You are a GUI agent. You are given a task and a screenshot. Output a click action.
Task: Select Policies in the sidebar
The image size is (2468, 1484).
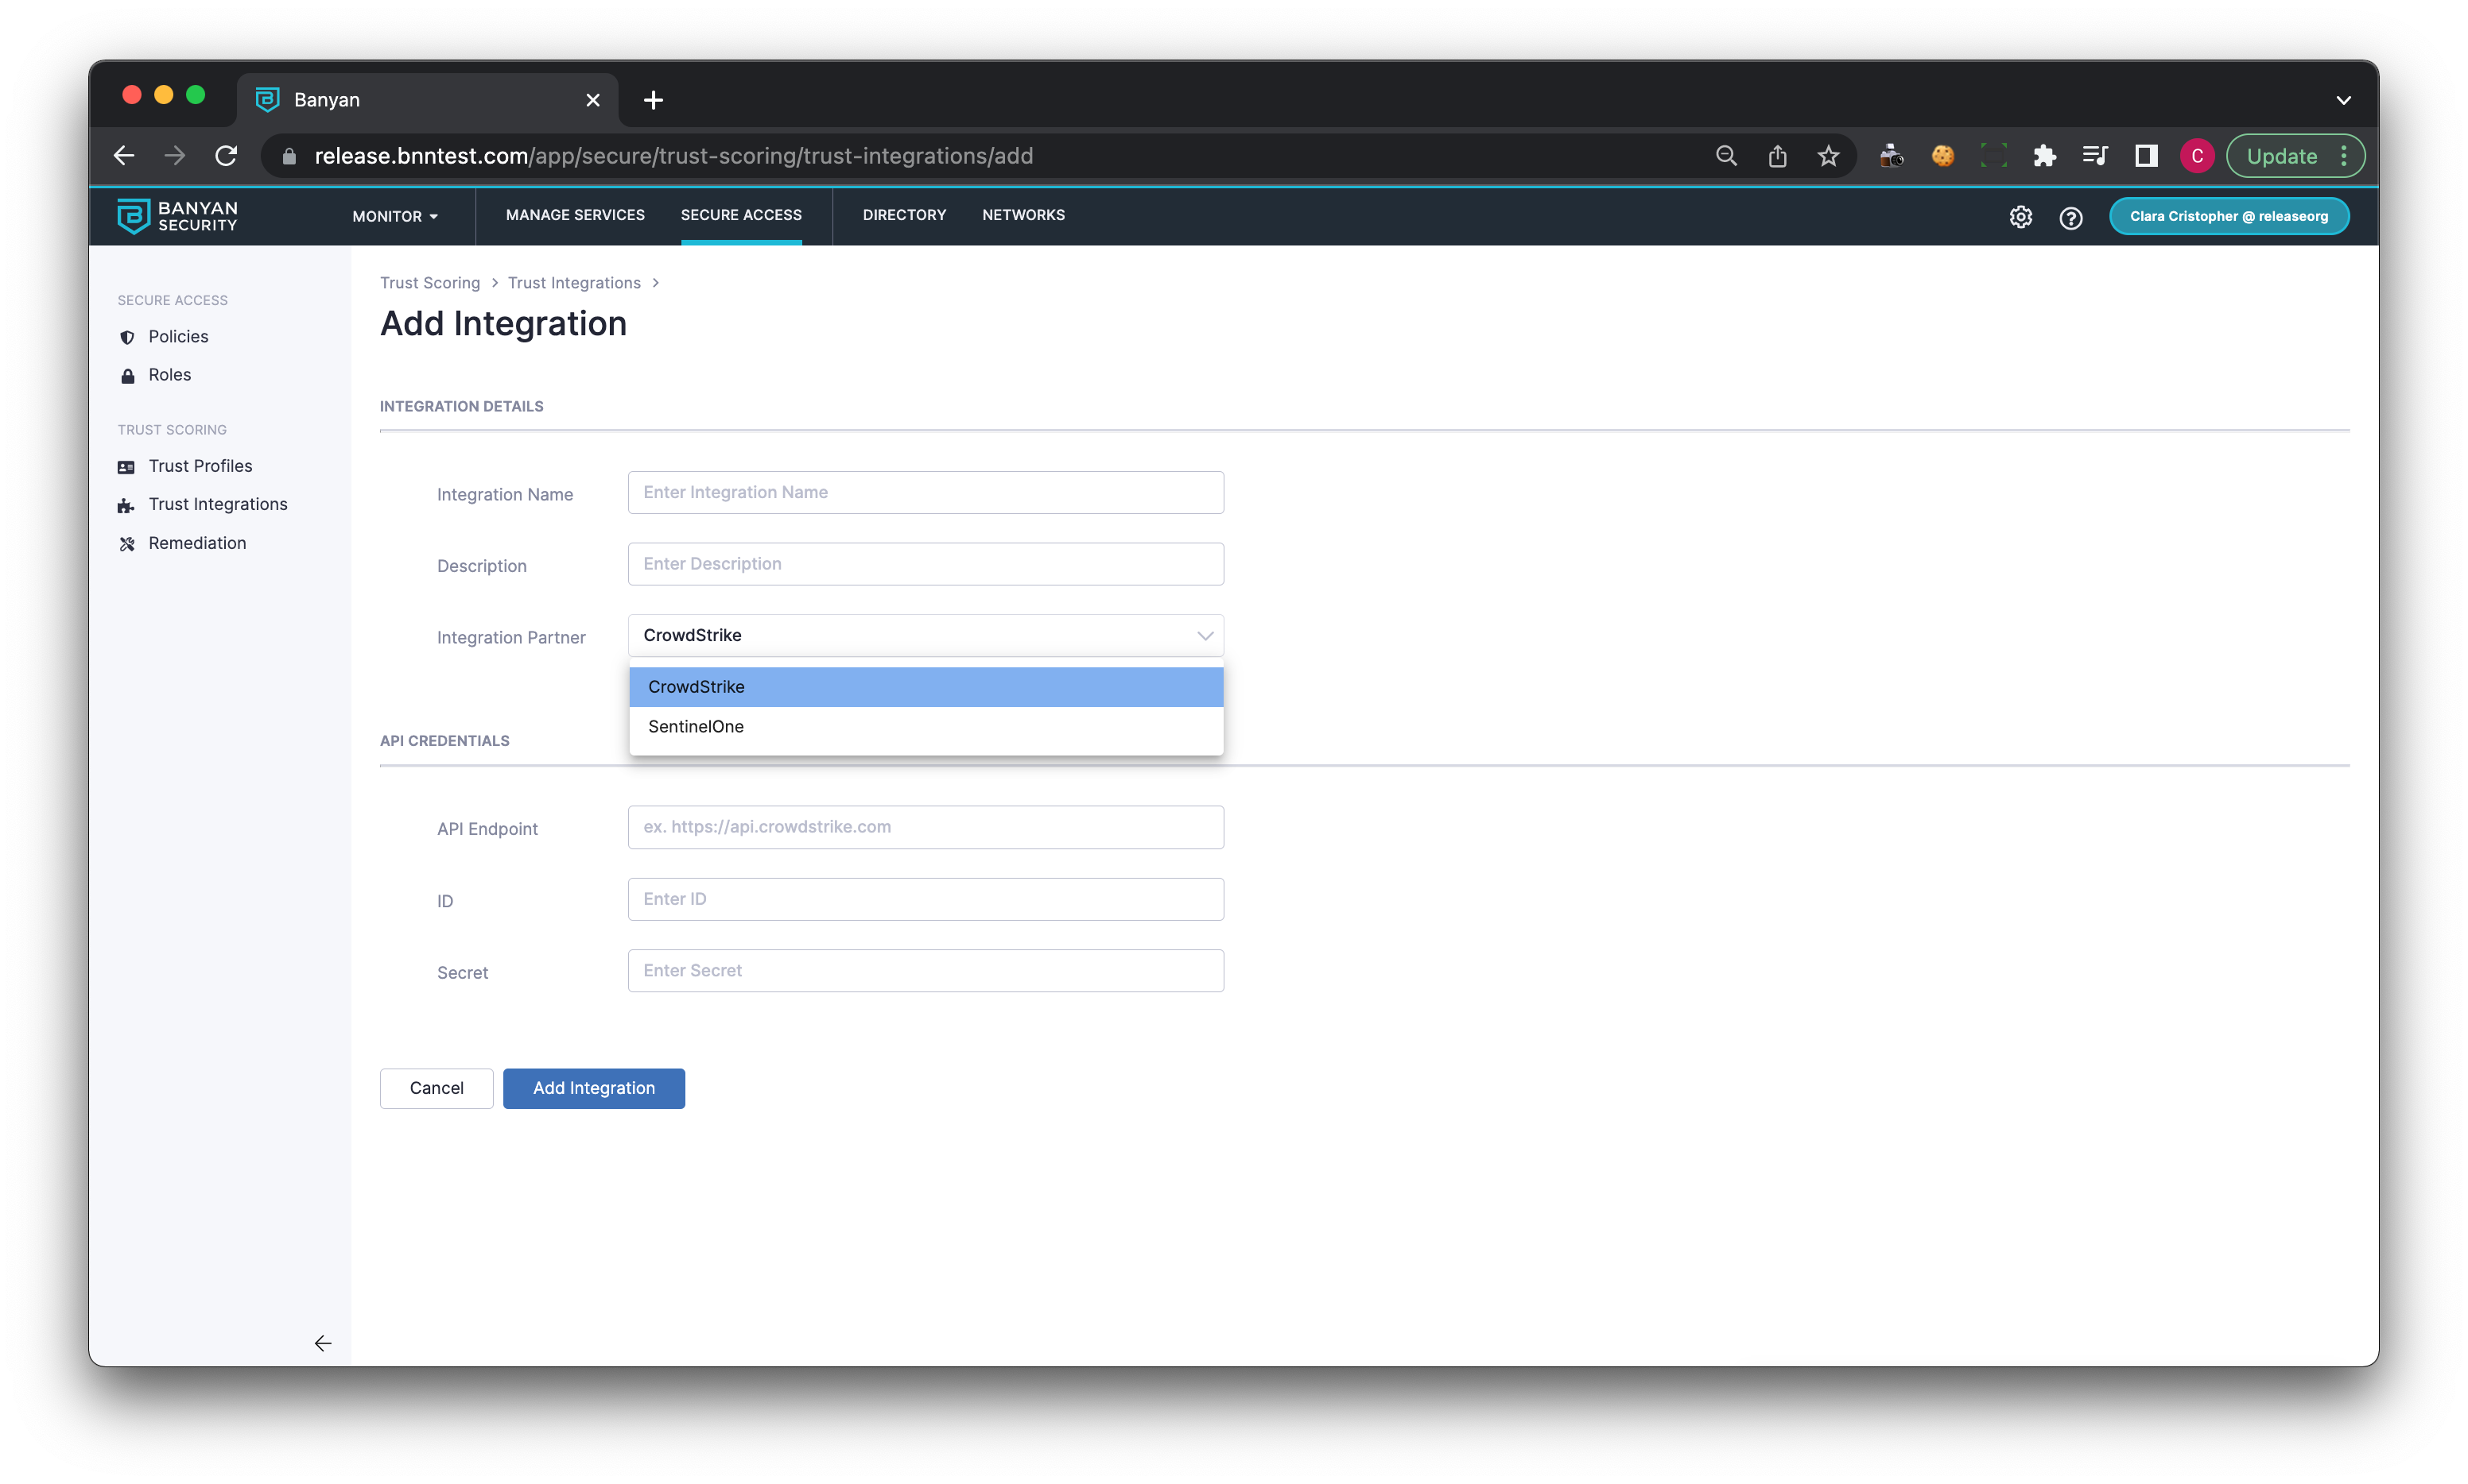click(179, 337)
